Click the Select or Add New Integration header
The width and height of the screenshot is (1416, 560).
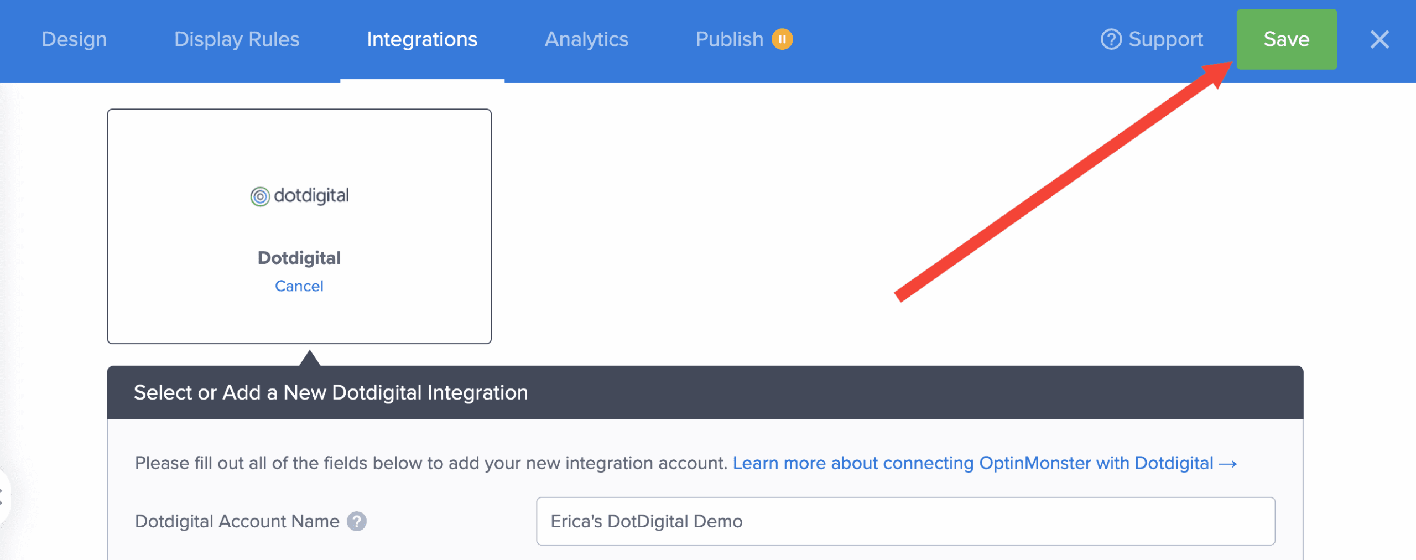[331, 392]
